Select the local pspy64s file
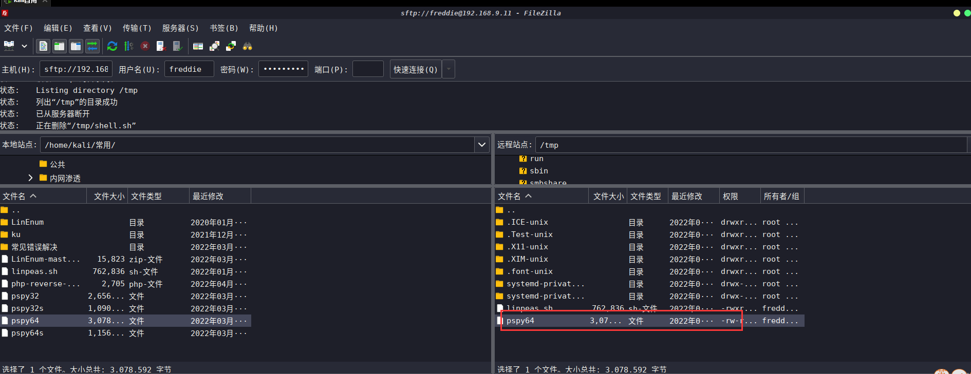The width and height of the screenshot is (971, 374). [x=125, y=333]
